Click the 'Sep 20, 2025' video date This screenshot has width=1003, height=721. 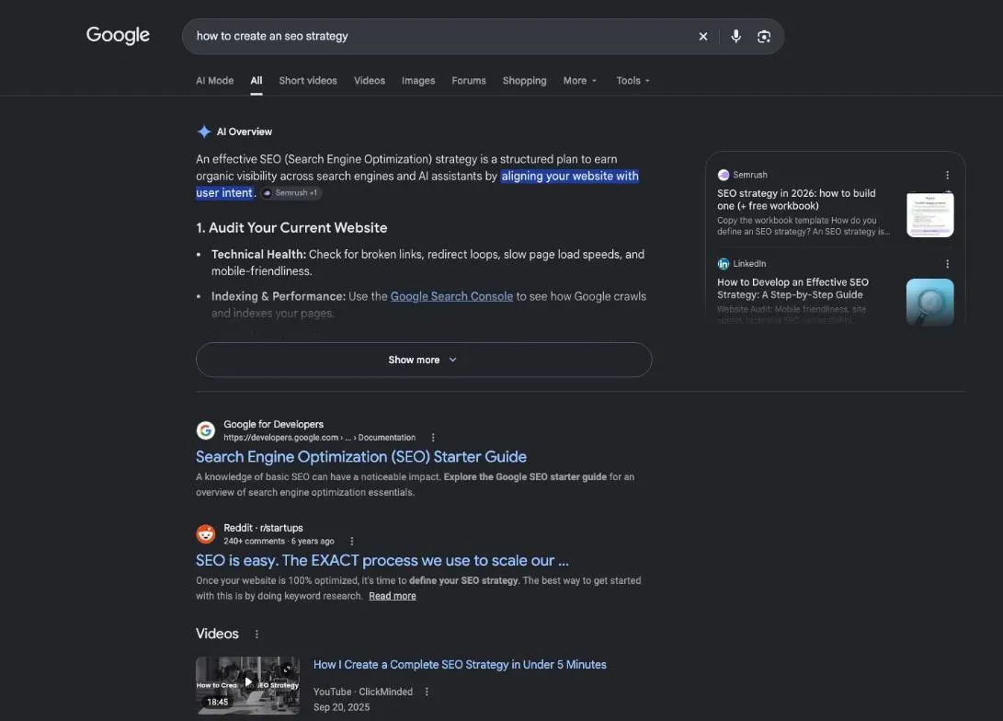point(342,707)
